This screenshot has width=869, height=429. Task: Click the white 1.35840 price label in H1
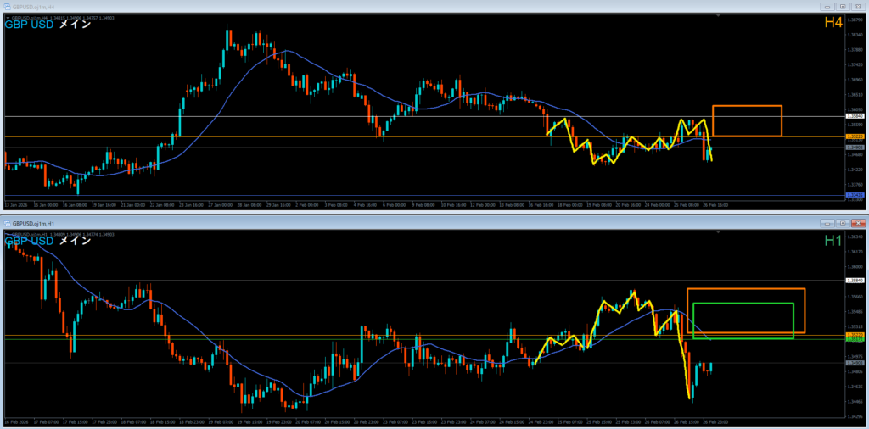(x=855, y=280)
